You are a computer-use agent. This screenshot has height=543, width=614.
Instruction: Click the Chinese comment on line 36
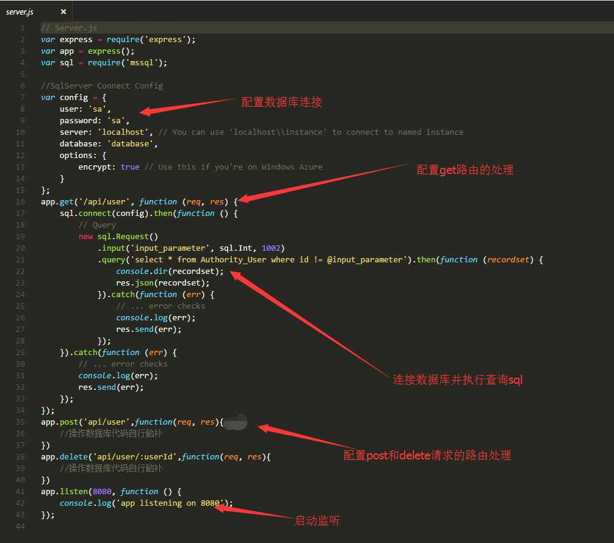pyautogui.click(x=111, y=434)
